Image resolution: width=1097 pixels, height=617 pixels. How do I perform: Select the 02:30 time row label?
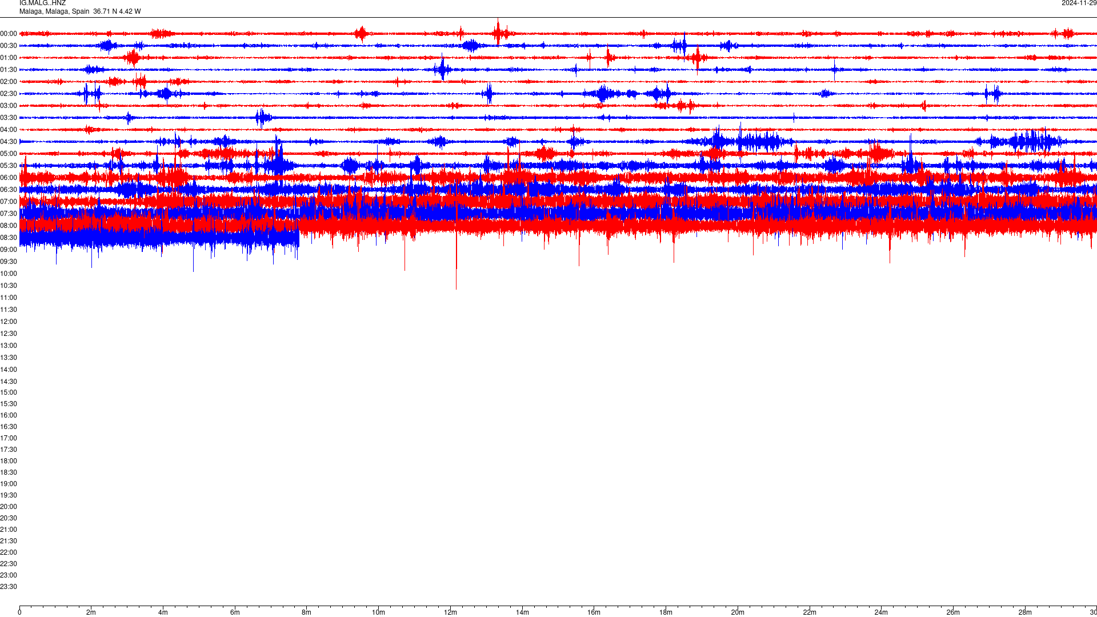click(x=9, y=94)
